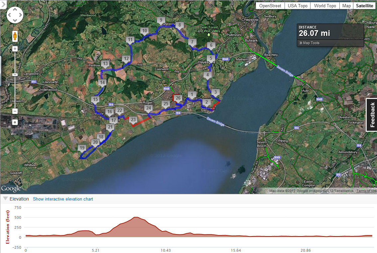Select the Street View pegman icon

tap(15, 36)
